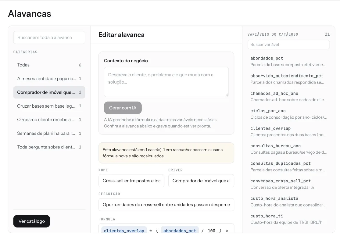Viewport: 340px width, 247px height.
Task: Select variable 'custo_hora_ti'
Action: (x=288, y=220)
